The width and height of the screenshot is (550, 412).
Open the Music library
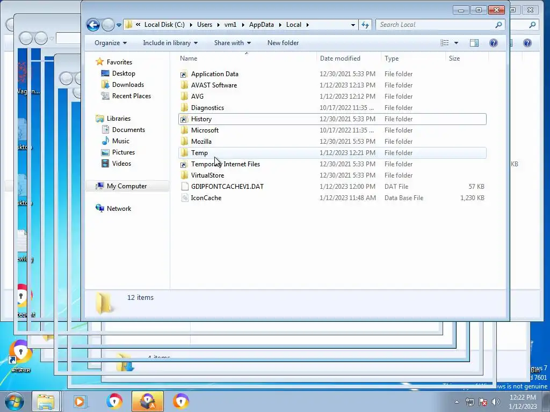[x=121, y=141]
